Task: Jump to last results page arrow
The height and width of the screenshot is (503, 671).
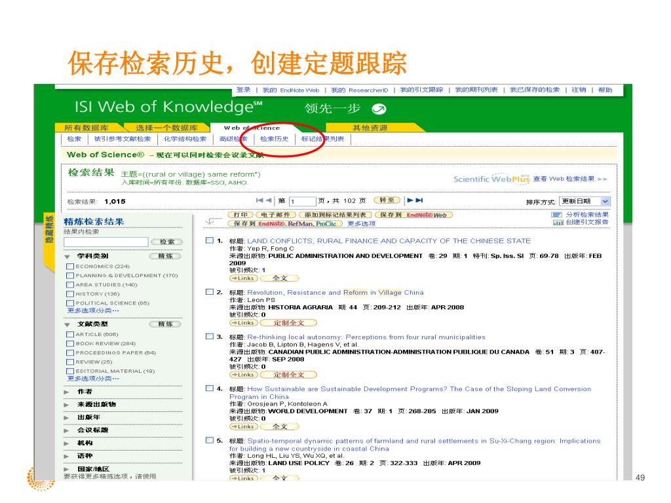Action: [419, 200]
